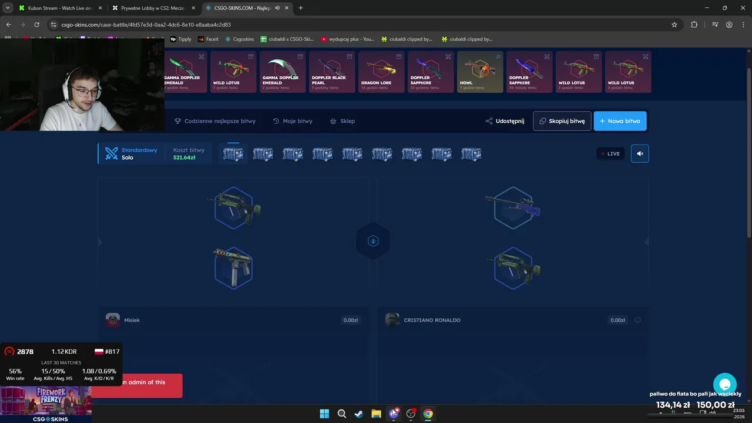Open File Explorer from the taskbar
752x423 pixels.
(x=376, y=414)
